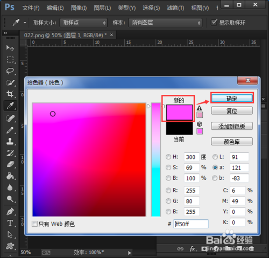The width and height of the screenshot is (269, 258).
Task: Enable 只有 Web 颜色 checkbox
Action: [34, 224]
